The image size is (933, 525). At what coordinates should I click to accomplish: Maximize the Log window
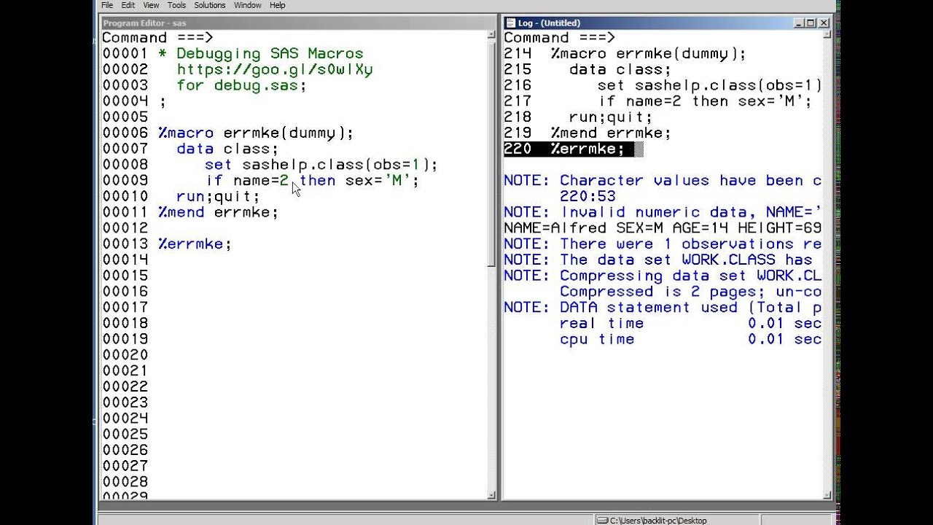(811, 23)
